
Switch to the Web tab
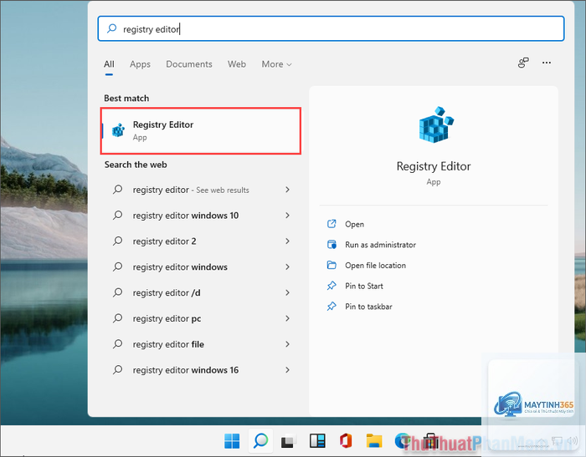tap(237, 64)
